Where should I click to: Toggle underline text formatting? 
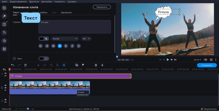(x=79, y=46)
